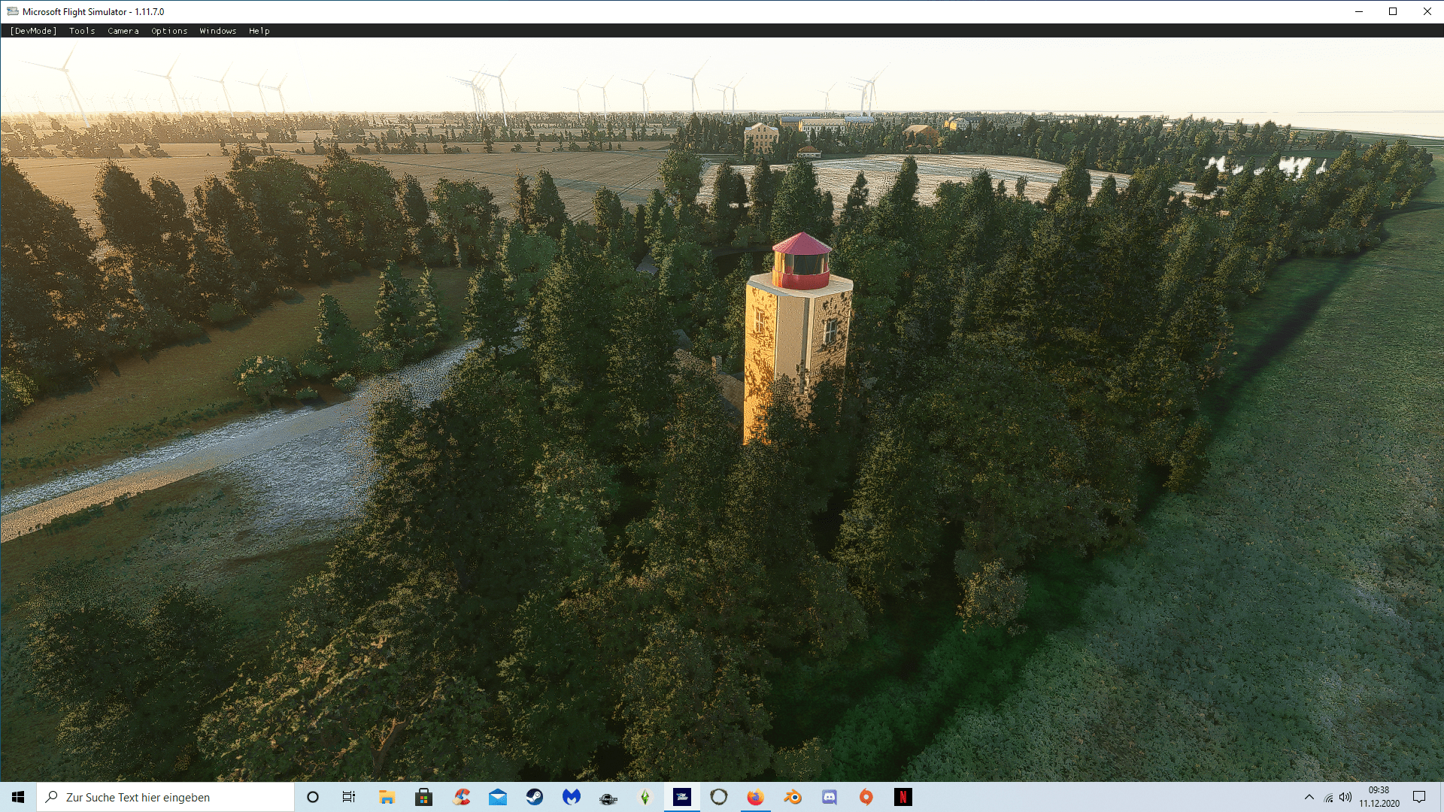
Task: Click the Windows Start button
Action: click(18, 797)
